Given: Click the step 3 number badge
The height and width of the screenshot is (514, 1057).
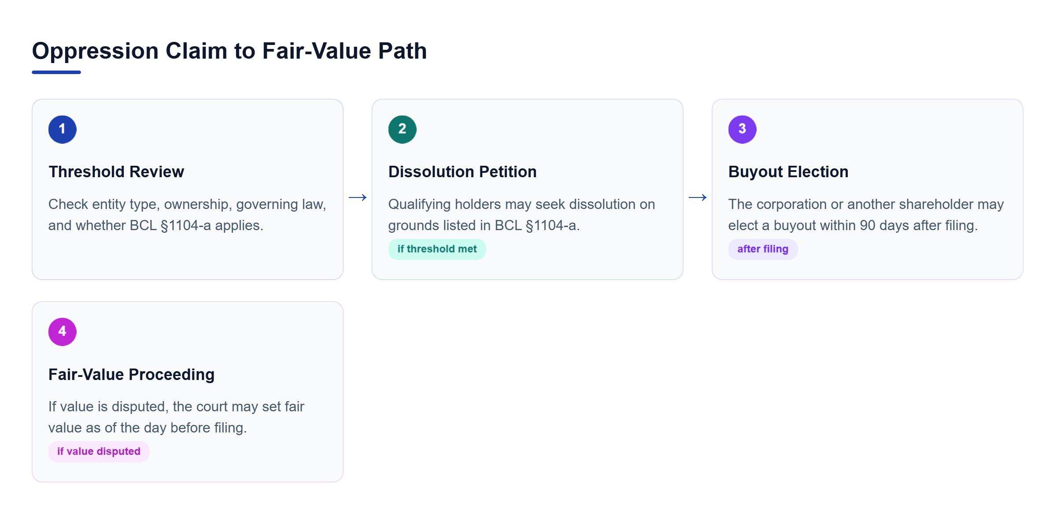Looking at the screenshot, I should point(743,129).
